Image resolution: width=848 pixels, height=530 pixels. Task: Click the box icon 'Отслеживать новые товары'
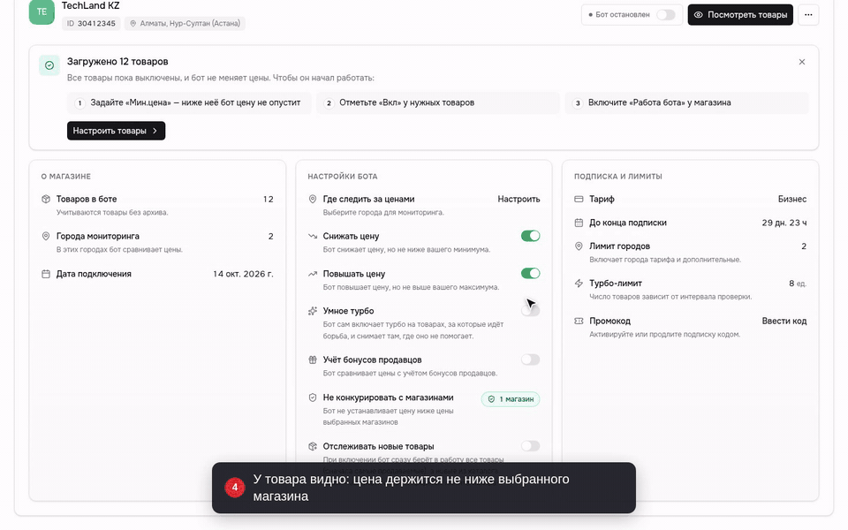pos(313,446)
